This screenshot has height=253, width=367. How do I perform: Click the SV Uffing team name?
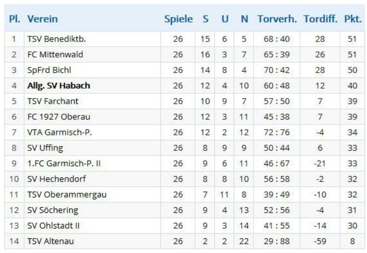click(x=45, y=148)
